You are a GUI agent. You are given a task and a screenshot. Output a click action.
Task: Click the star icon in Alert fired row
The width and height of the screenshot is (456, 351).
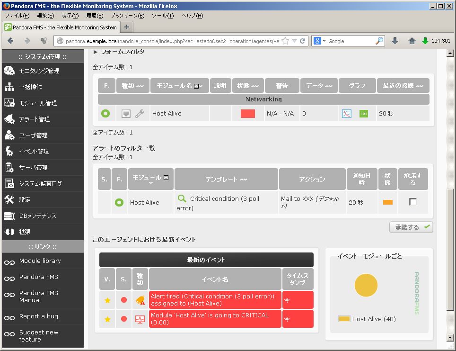(x=107, y=300)
